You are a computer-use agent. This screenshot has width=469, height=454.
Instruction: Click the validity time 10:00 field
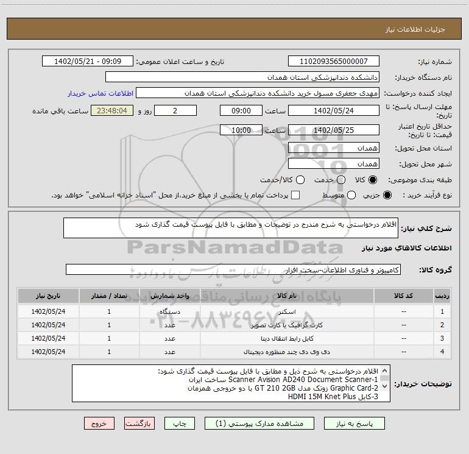tap(241, 130)
